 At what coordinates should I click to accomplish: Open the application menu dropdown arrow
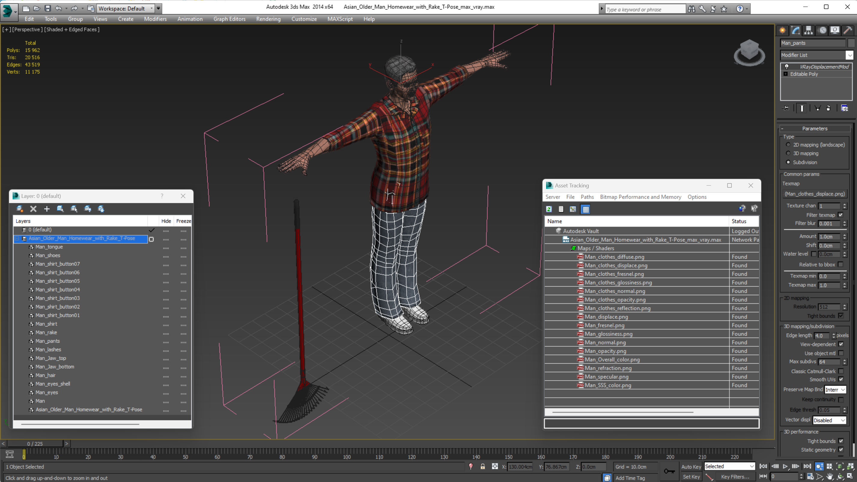15,12
